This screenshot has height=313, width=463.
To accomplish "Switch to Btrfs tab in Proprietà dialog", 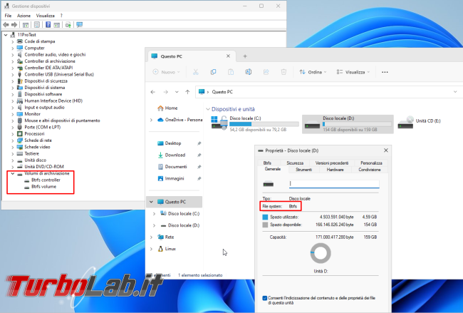I will click(267, 163).
